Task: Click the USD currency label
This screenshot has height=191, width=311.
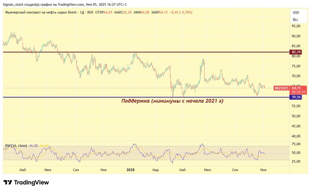Action: [x=296, y=12]
